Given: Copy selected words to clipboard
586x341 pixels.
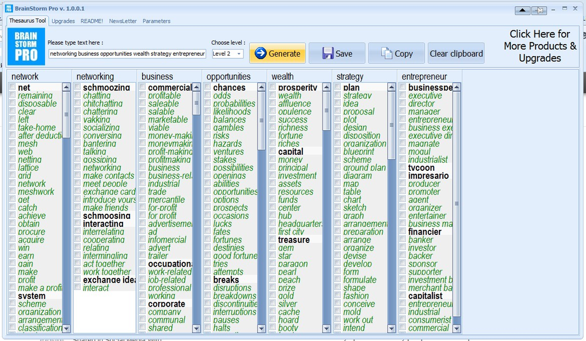Looking at the screenshot, I should (x=396, y=53).
